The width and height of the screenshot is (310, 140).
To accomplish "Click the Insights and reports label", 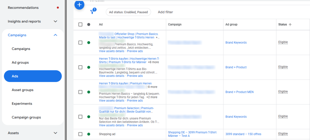I will click(24, 21).
